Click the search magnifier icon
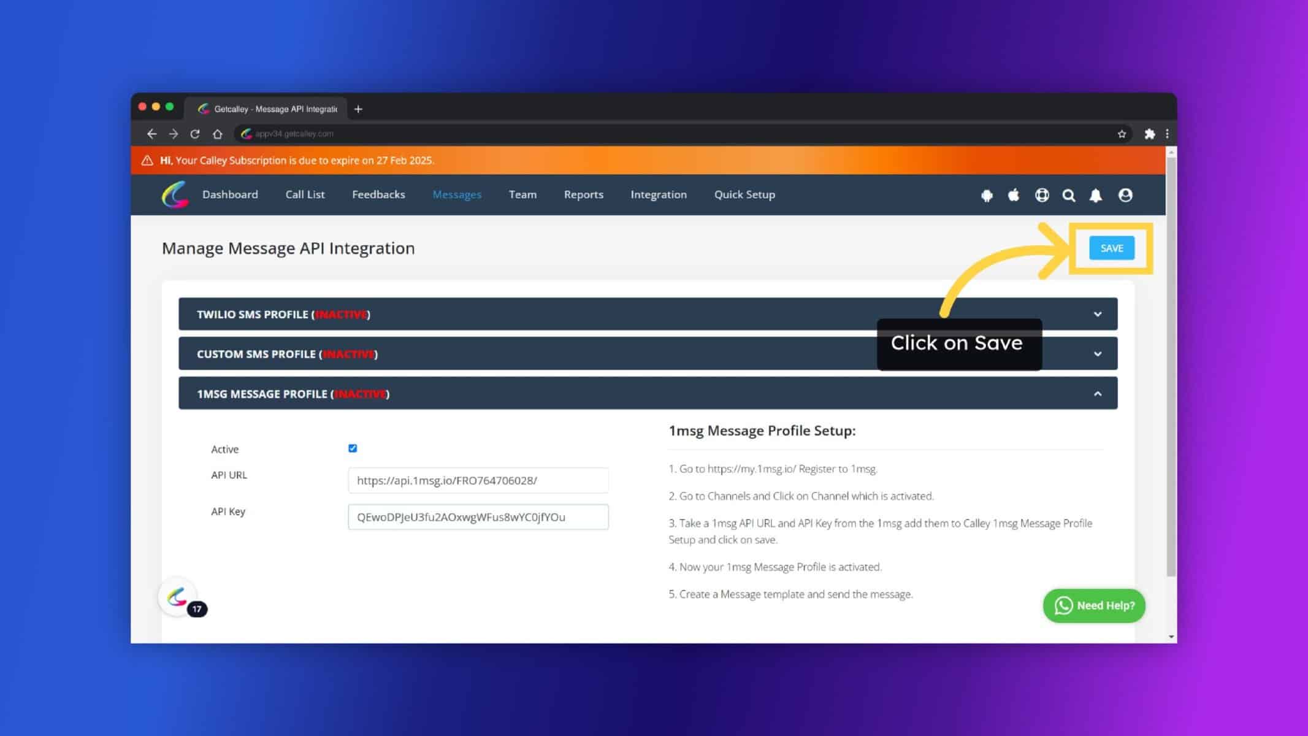1308x736 pixels. point(1069,195)
